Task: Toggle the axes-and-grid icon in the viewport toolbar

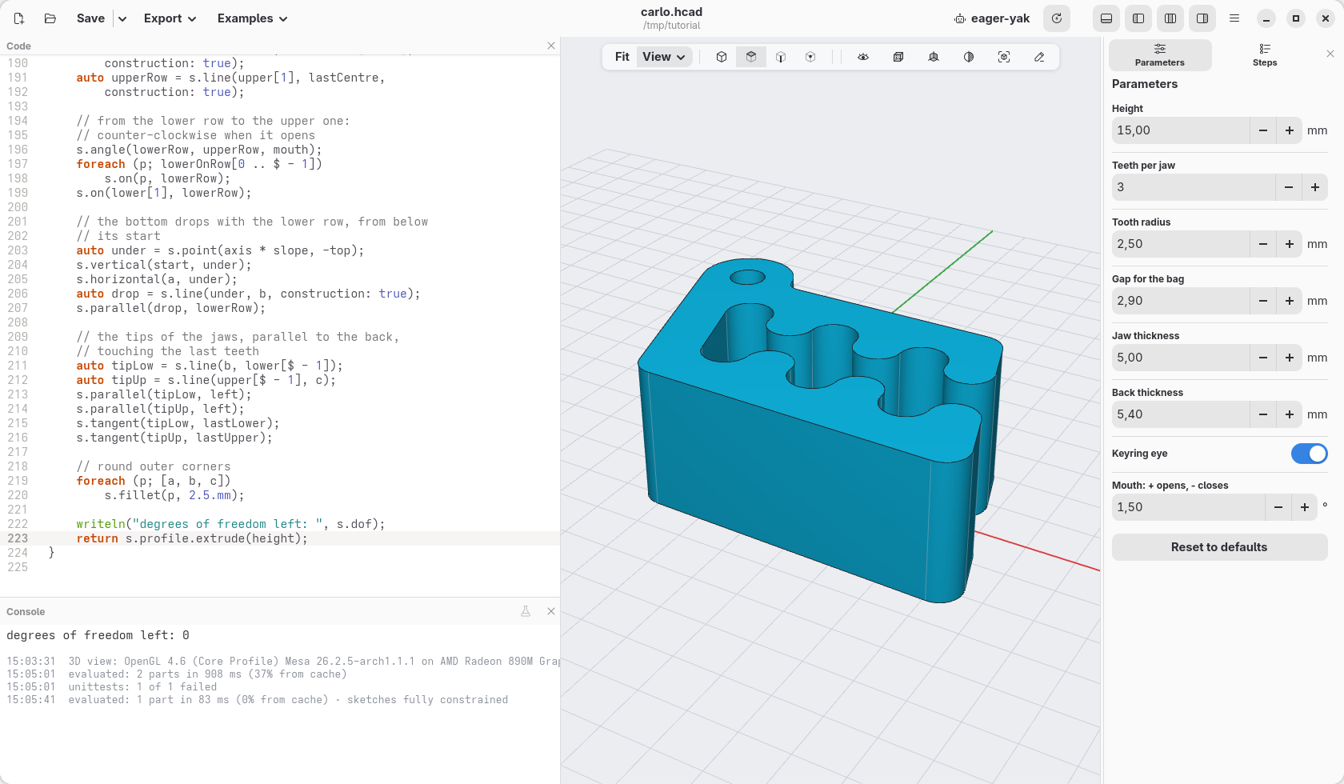Action: [934, 57]
